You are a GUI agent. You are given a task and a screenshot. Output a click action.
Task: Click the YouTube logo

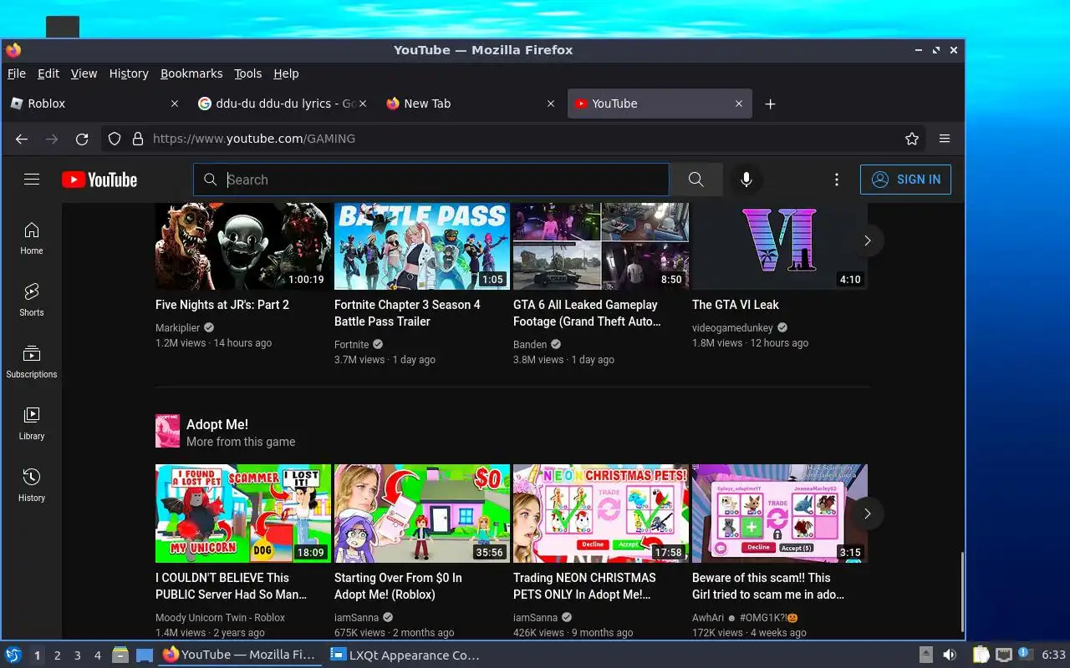click(x=99, y=180)
